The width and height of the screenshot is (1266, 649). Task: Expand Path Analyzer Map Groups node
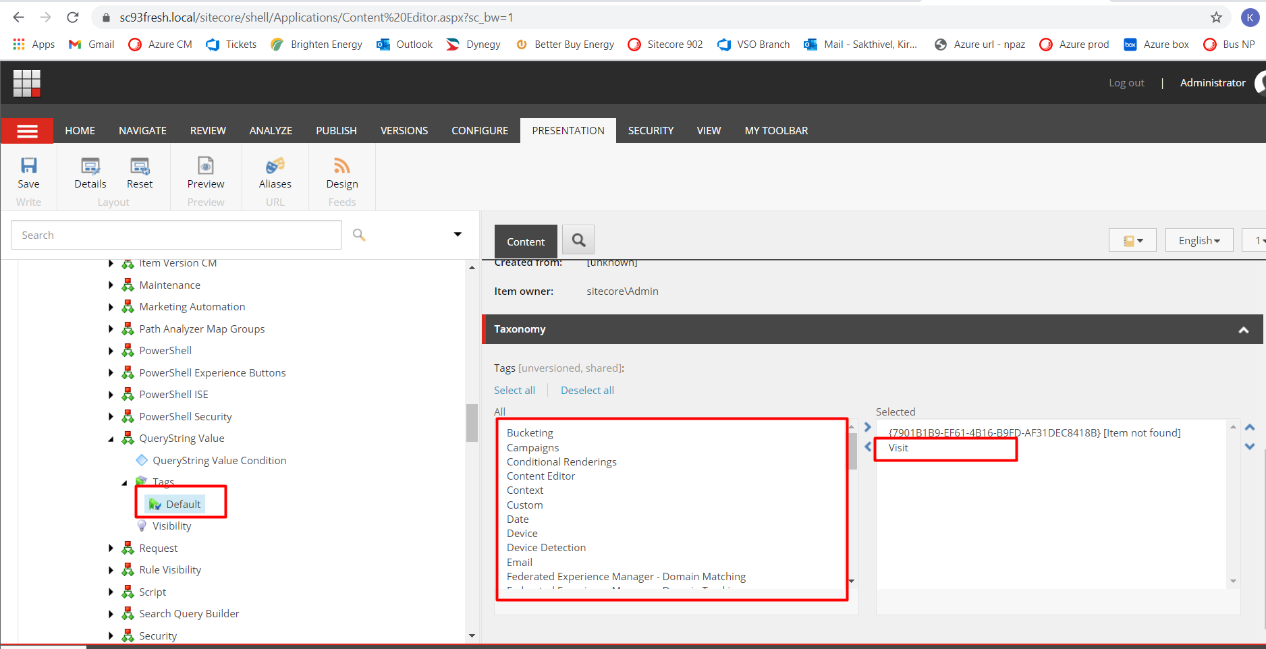[111, 329]
